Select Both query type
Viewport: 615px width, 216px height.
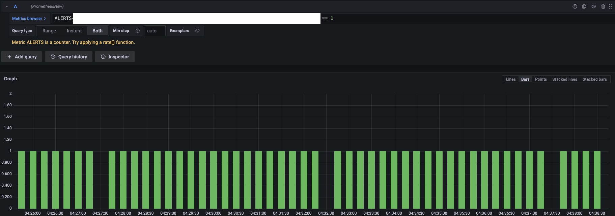click(97, 31)
